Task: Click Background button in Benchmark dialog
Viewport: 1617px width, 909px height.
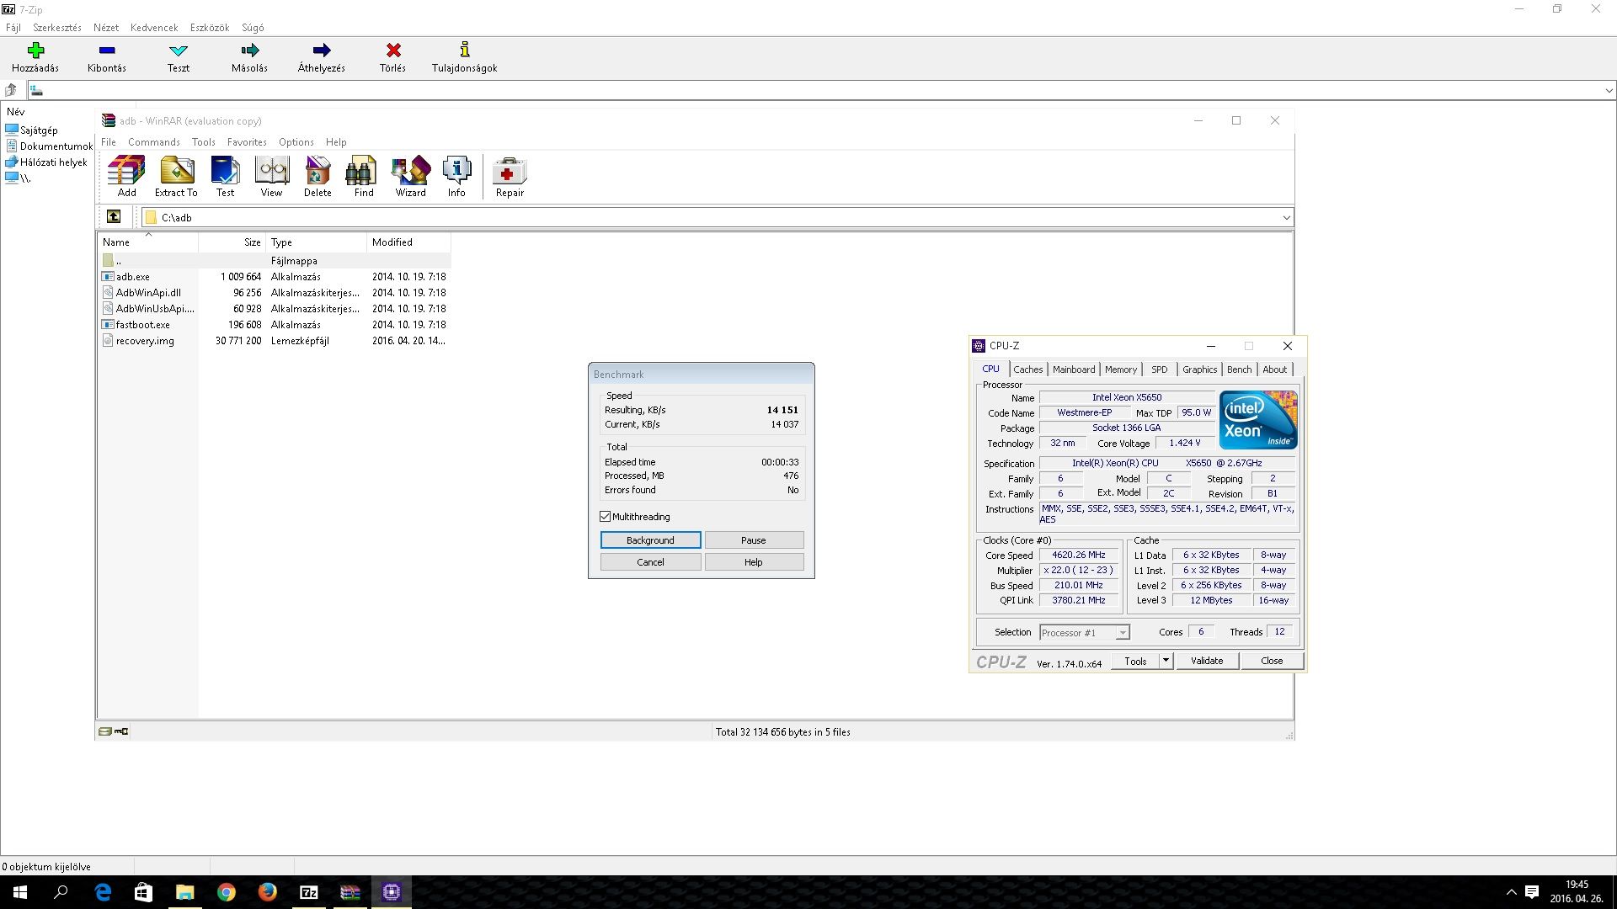Action: (650, 540)
